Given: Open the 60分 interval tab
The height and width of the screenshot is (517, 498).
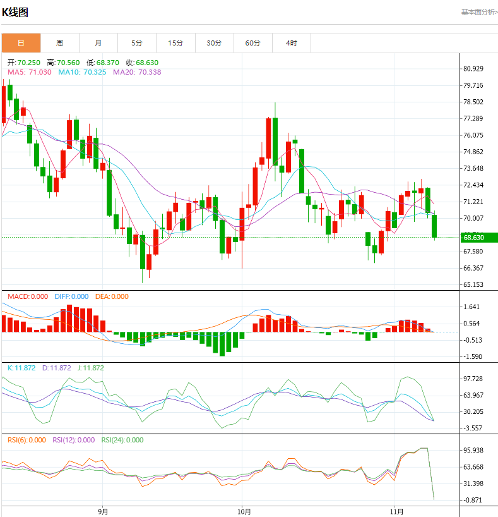Looking at the screenshot, I should 253,43.
